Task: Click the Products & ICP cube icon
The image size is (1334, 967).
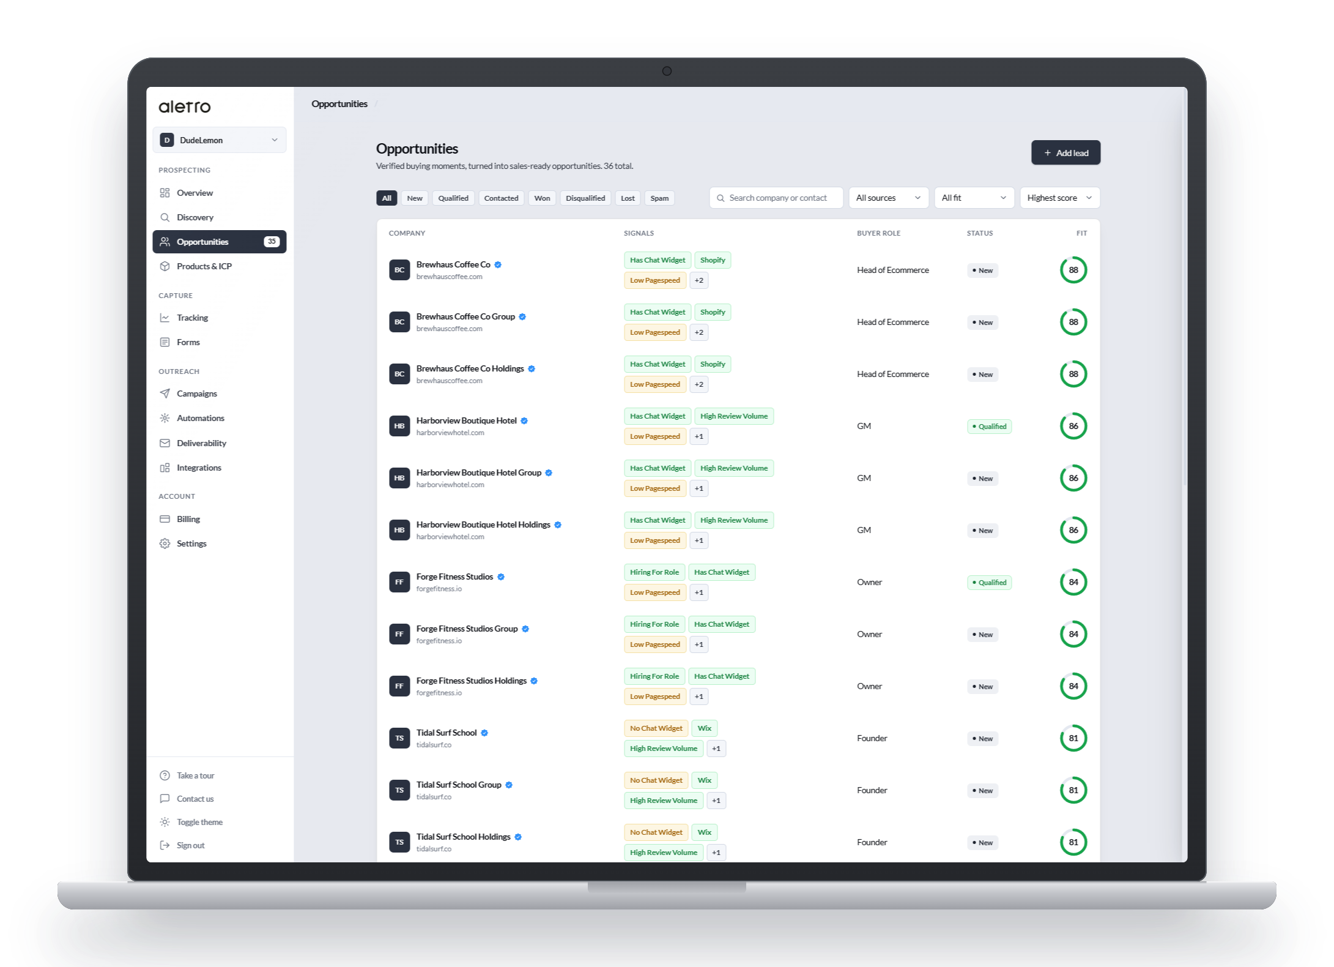Action: point(165,266)
